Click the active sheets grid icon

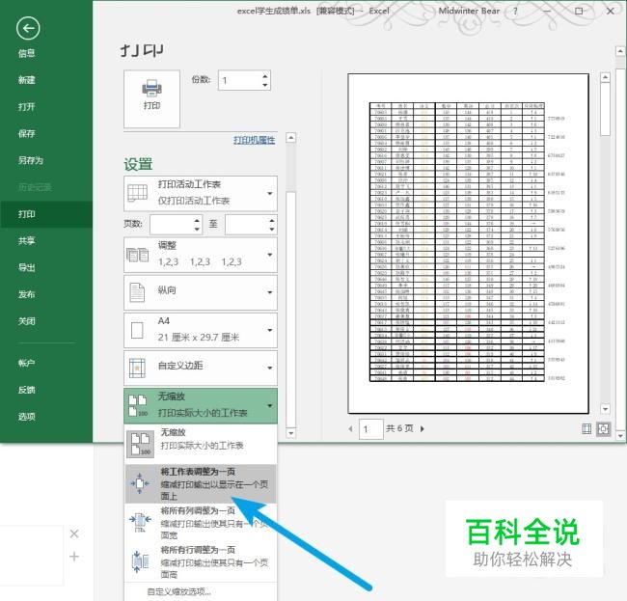point(138,193)
